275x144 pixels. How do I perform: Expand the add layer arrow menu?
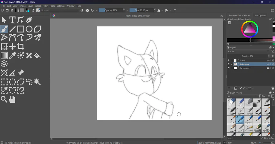233,88
